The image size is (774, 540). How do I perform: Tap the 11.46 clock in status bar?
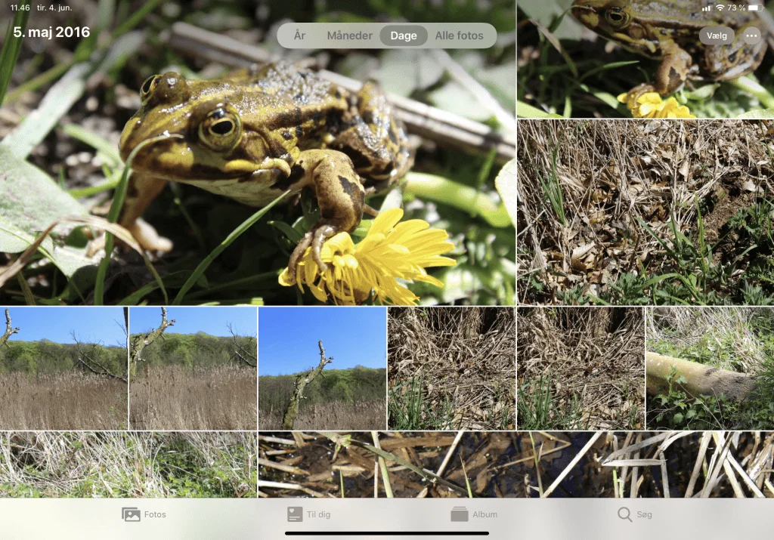(x=20, y=8)
